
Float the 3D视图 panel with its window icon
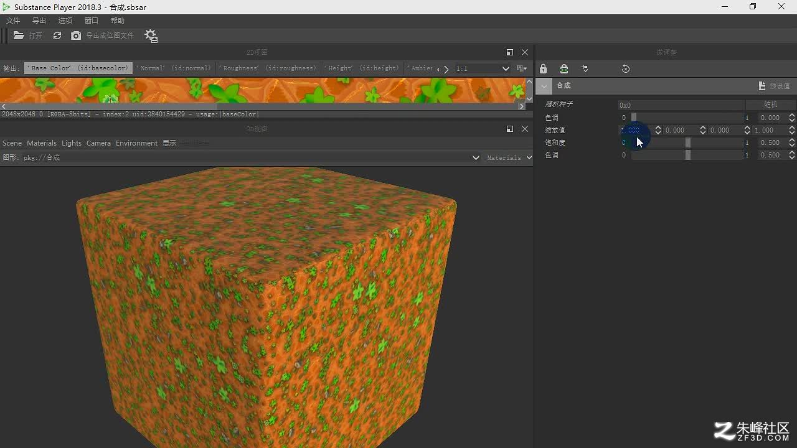tap(510, 129)
